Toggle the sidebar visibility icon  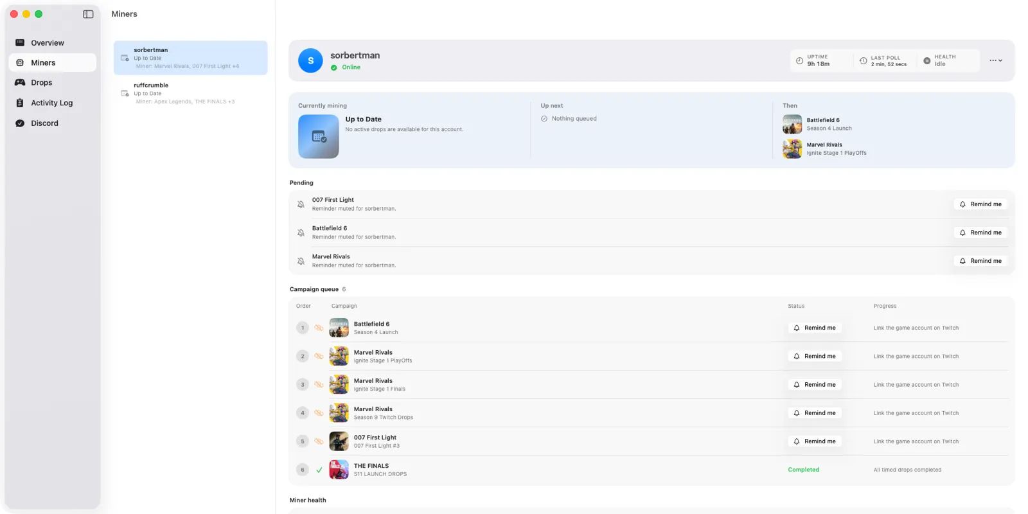pyautogui.click(x=88, y=14)
